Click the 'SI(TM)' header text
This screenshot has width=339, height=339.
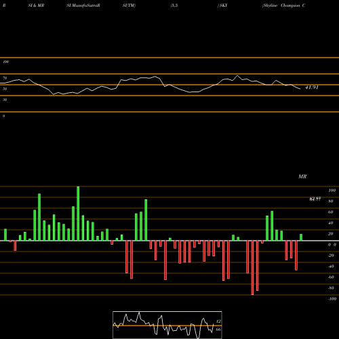point(129,5)
